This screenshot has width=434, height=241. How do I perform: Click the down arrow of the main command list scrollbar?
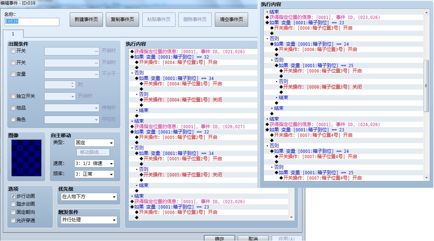(x=291, y=217)
